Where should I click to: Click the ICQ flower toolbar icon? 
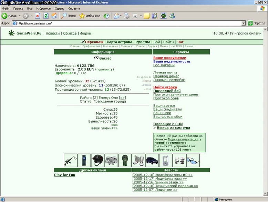tap(164, 16)
